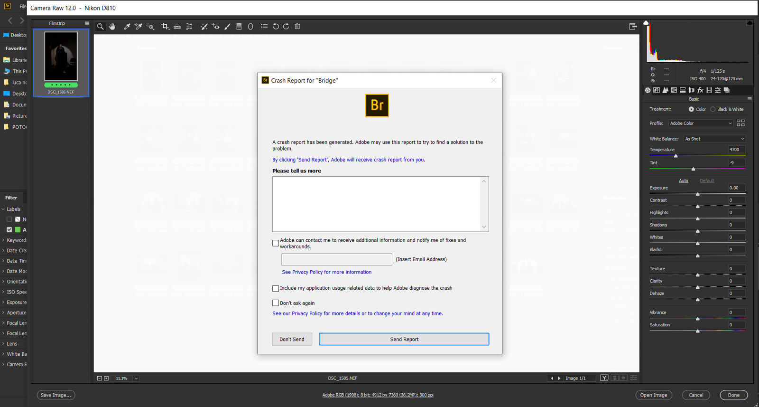759x407 pixels.
Task: Check Include application usage data checkbox
Action: point(276,288)
